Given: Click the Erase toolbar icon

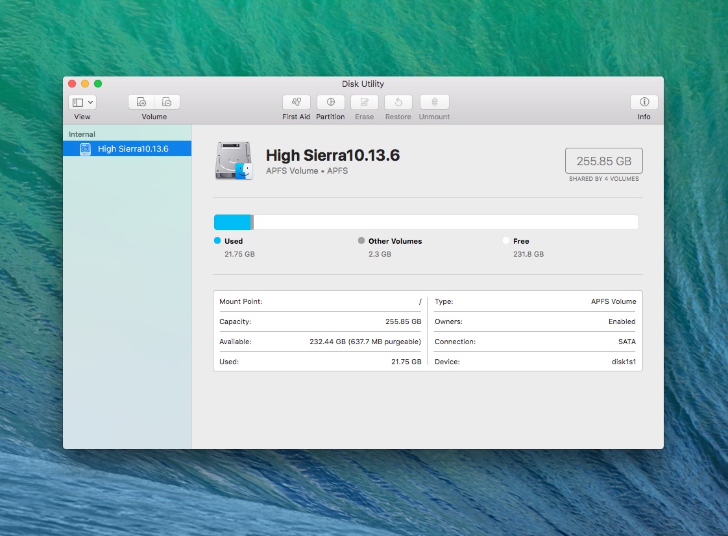Looking at the screenshot, I should 365,102.
